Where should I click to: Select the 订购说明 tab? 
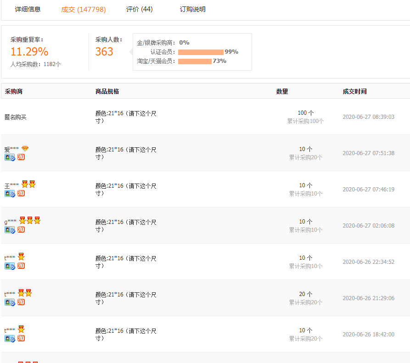192,9
